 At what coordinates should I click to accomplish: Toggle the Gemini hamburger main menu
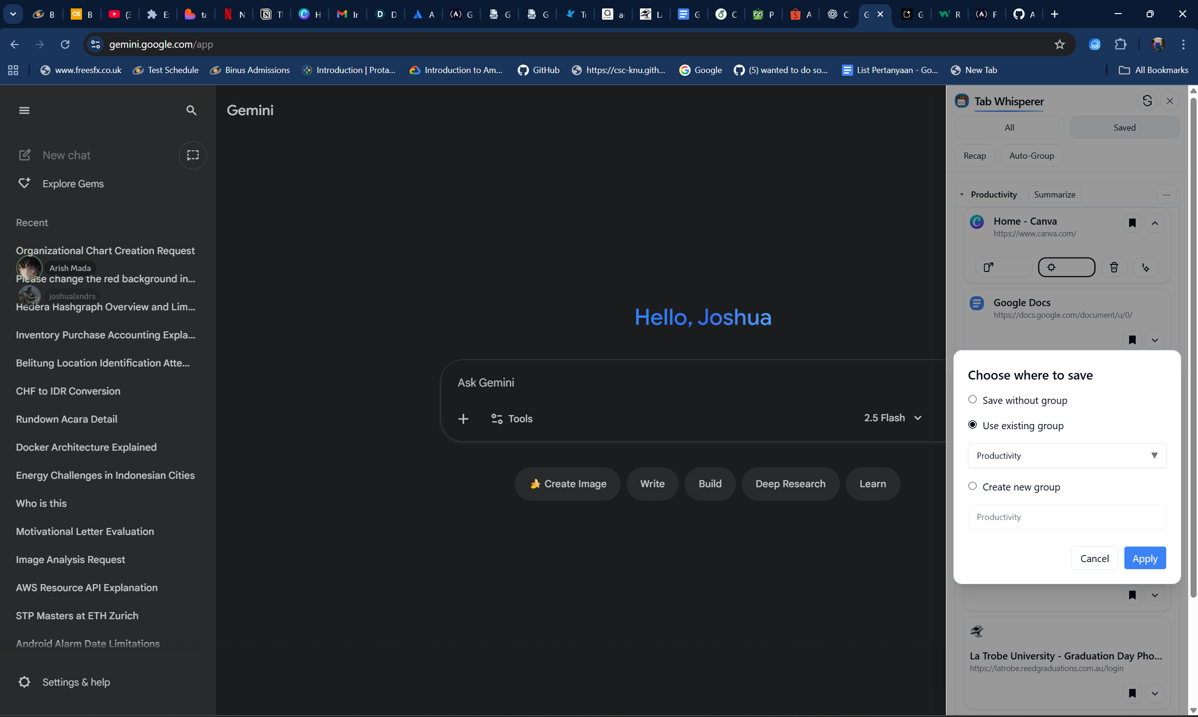(x=24, y=110)
